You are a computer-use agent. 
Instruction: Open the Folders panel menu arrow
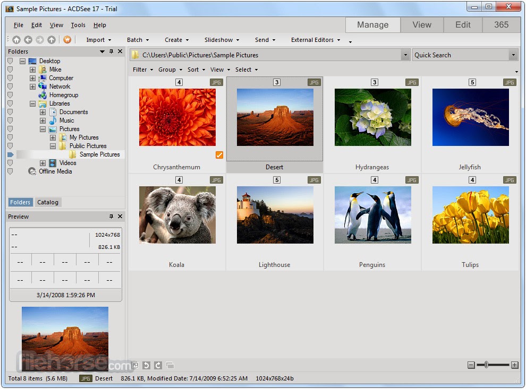tap(103, 51)
